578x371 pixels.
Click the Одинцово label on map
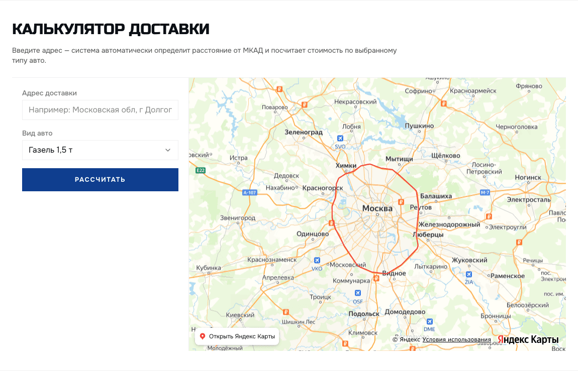[313, 234]
